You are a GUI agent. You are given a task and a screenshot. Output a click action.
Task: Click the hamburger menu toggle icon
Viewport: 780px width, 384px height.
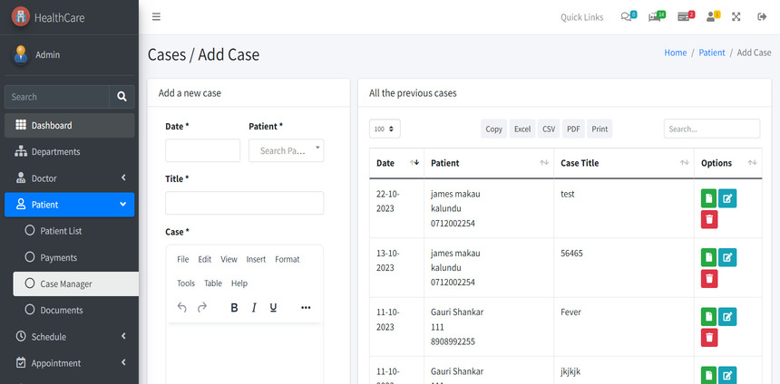[x=156, y=17]
